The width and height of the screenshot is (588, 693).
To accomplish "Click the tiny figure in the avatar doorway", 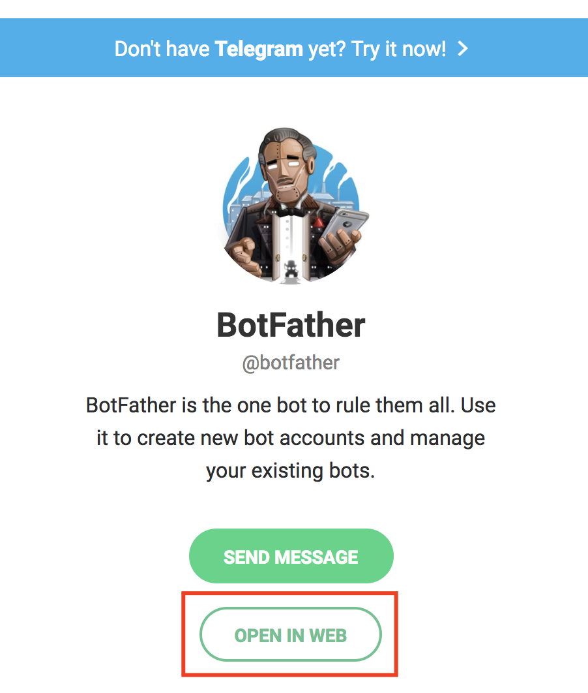I will (x=291, y=268).
